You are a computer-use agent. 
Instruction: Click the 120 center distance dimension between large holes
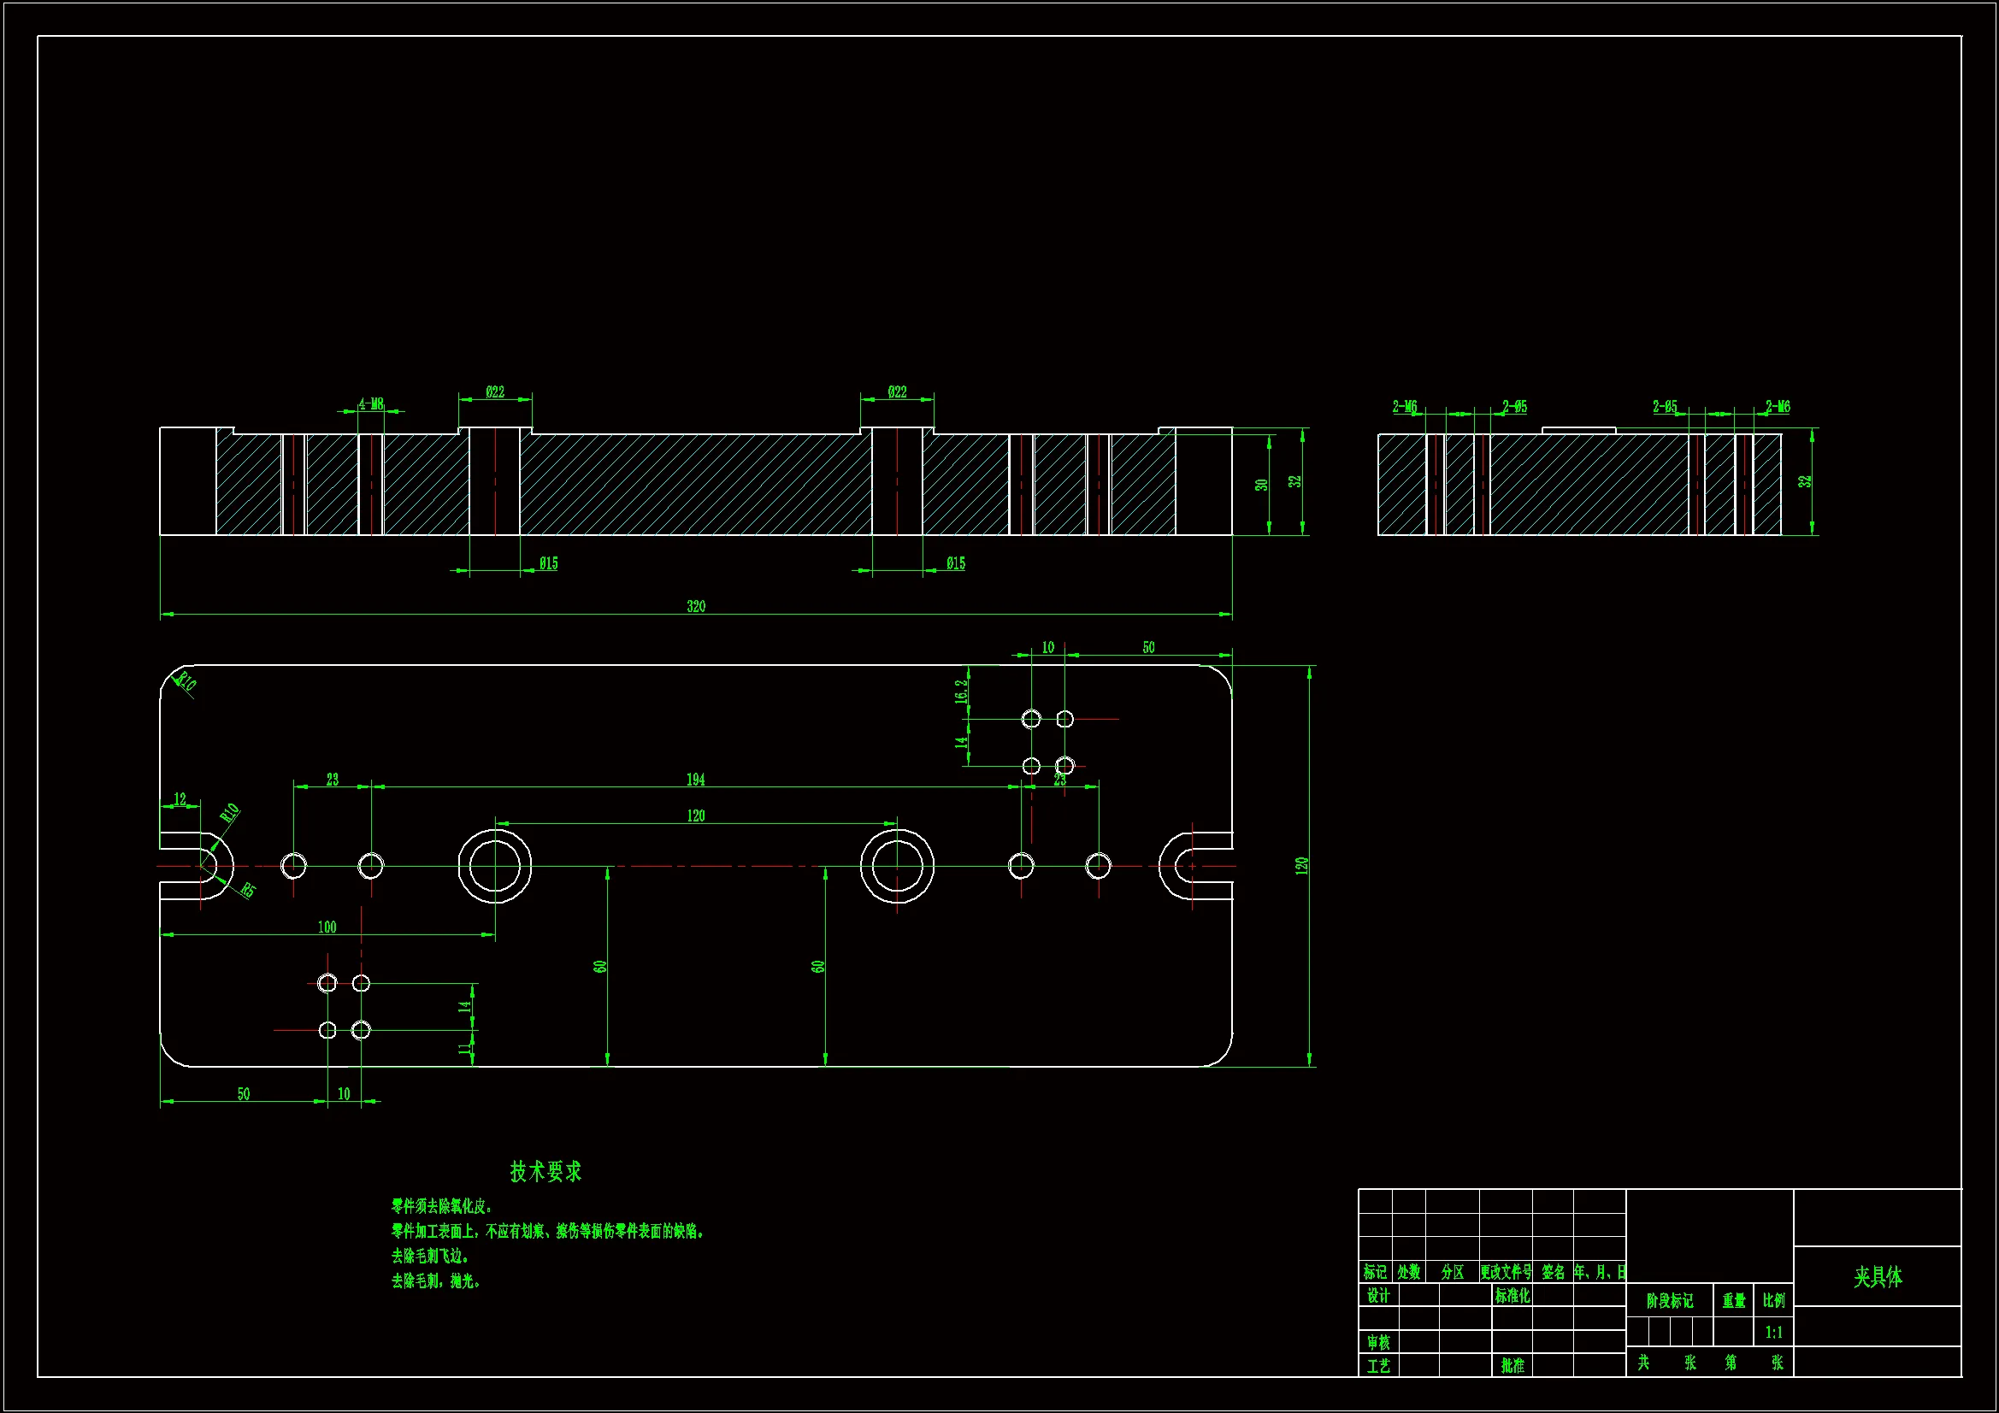click(x=696, y=815)
